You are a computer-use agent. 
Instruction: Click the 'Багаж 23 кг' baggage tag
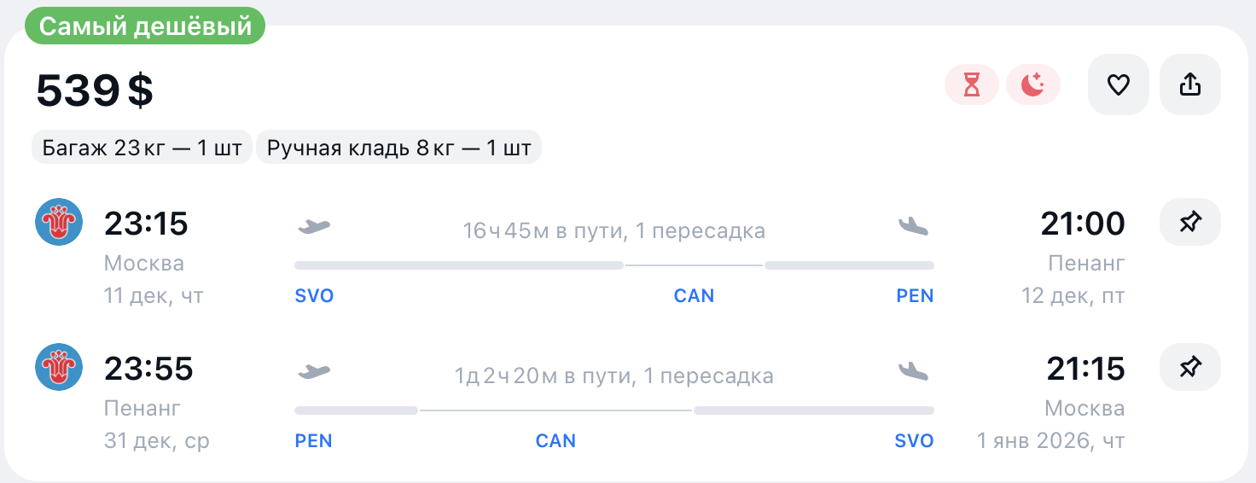[142, 148]
